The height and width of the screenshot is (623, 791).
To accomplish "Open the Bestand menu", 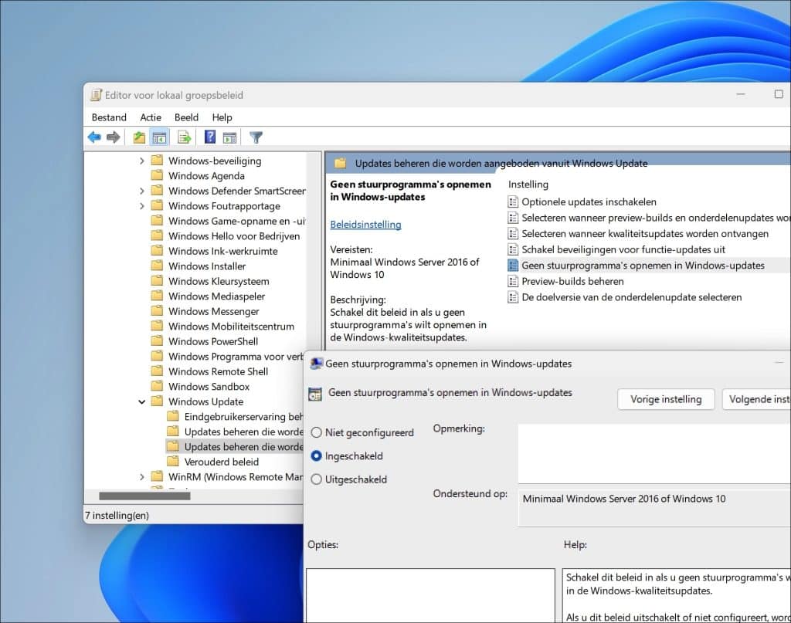I will pyautogui.click(x=109, y=117).
